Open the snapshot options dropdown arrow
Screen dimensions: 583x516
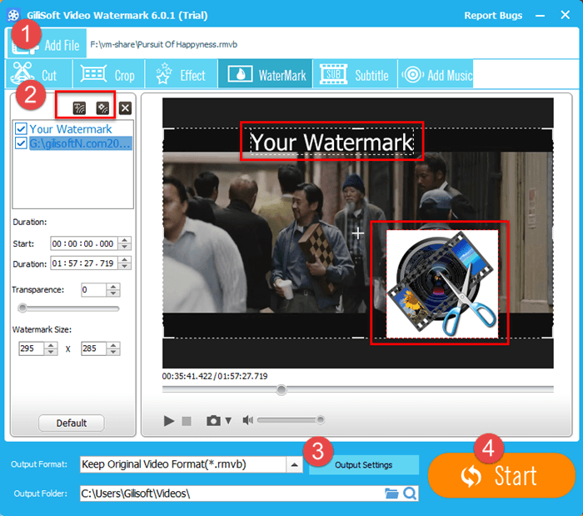[x=228, y=421]
